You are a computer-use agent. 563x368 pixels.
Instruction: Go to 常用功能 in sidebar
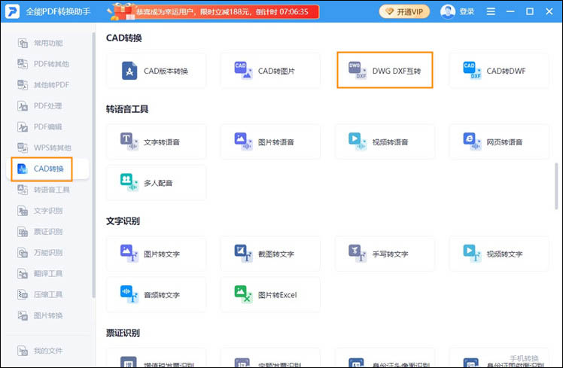[x=47, y=43]
